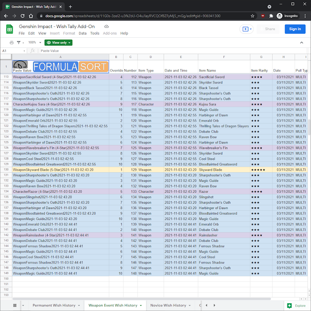Screen dimensions: 311x311
Task: Collapse the toolbar with the up chevron
Action: [302, 42]
